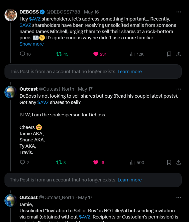
Task: Open more options for DEBOSS post
Action: [178, 12]
